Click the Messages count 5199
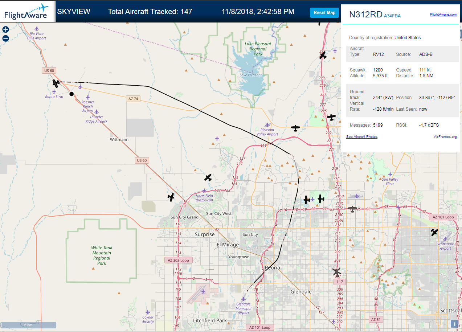Image resolution: width=462 pixels, height=332 pixels. pos(378,125)
